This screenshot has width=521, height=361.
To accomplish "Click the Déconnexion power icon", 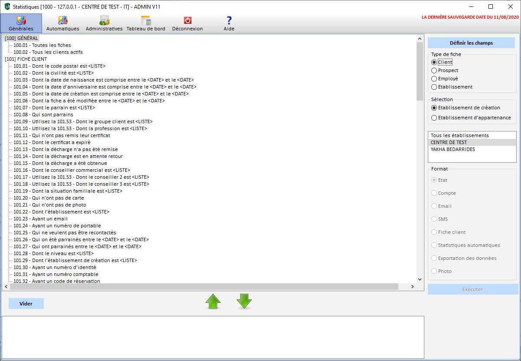I will [x=187, y=20].
